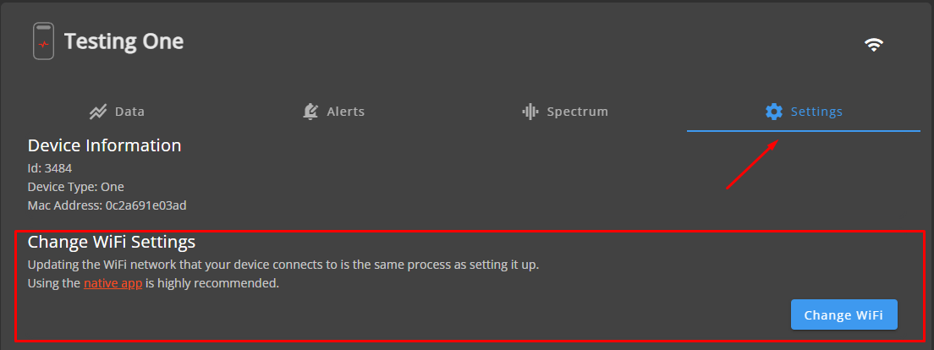
Task: Click the device monitor icon beside Testing One
Action: (44, 41)
